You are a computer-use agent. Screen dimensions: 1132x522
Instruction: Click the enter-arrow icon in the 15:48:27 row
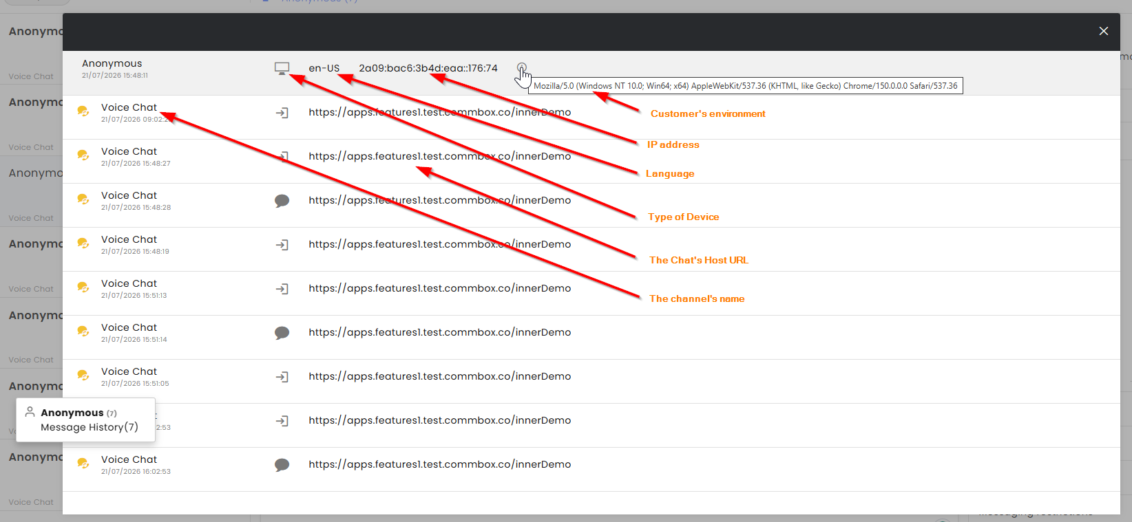pyautogui.click(x=282, y=157)
